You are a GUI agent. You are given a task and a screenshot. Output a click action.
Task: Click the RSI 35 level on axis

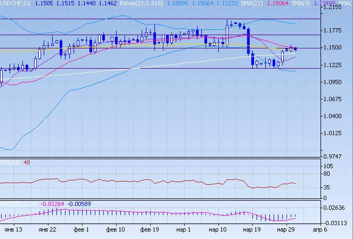(x=330, y=188)
